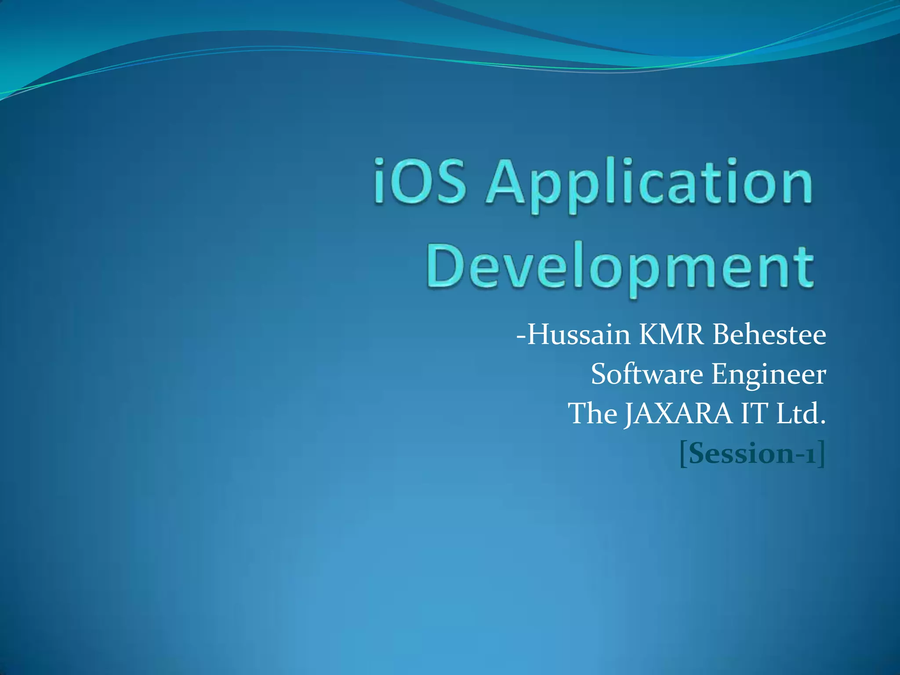Click the word "Software" in the subtitle

[647, 374]
